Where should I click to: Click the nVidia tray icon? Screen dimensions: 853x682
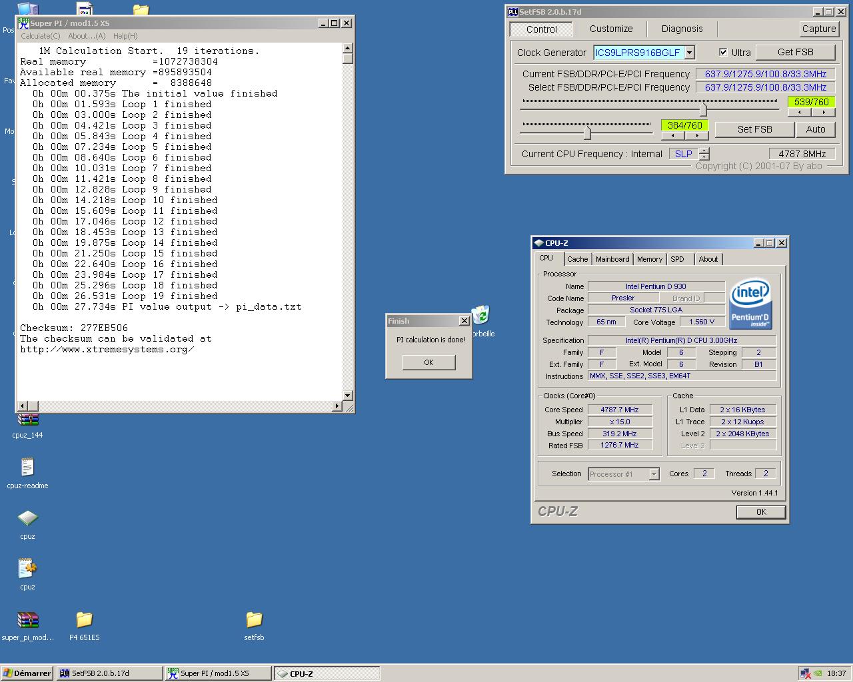819,673
